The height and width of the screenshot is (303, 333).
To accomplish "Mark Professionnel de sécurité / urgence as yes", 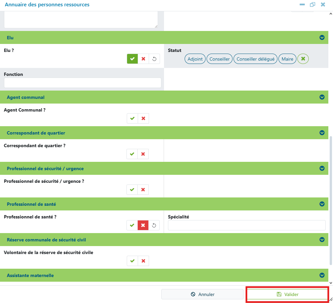I will (132, 190).
